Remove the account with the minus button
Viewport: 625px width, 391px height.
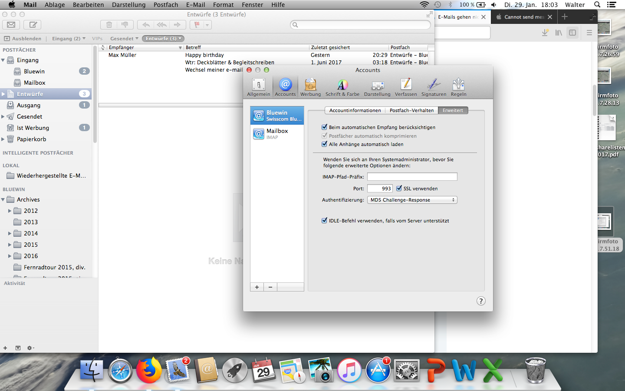270,287
